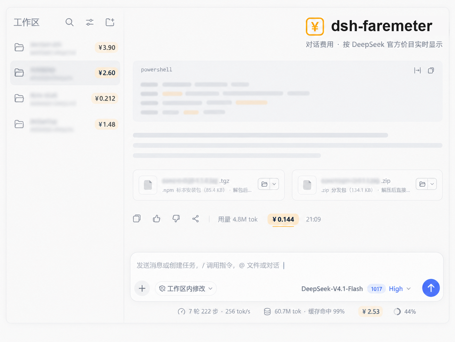
Task: Open folder for the .zip package
Action: pyautogui.click(x=422, y=184)
